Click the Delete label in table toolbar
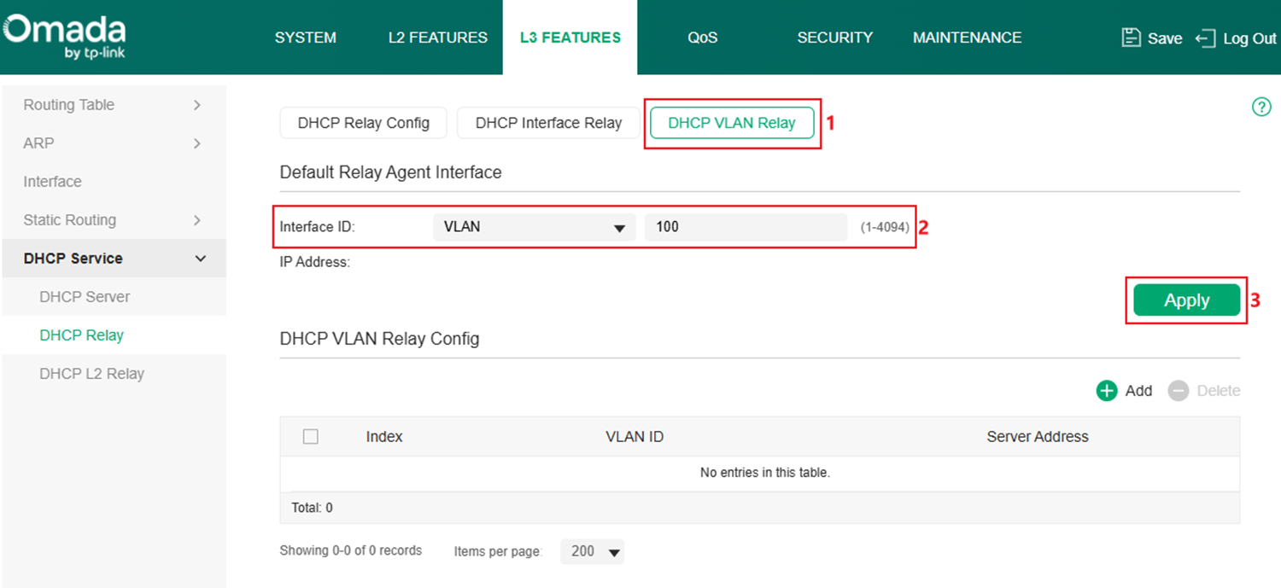 (1219, 391)
